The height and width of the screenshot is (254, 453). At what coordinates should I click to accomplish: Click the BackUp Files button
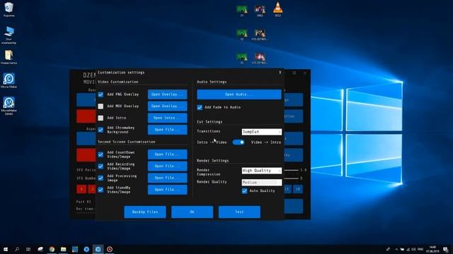click(145, 212)
